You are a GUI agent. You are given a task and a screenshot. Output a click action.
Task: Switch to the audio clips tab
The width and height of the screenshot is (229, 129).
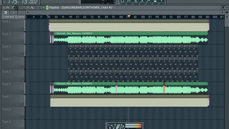coord(5,13)
